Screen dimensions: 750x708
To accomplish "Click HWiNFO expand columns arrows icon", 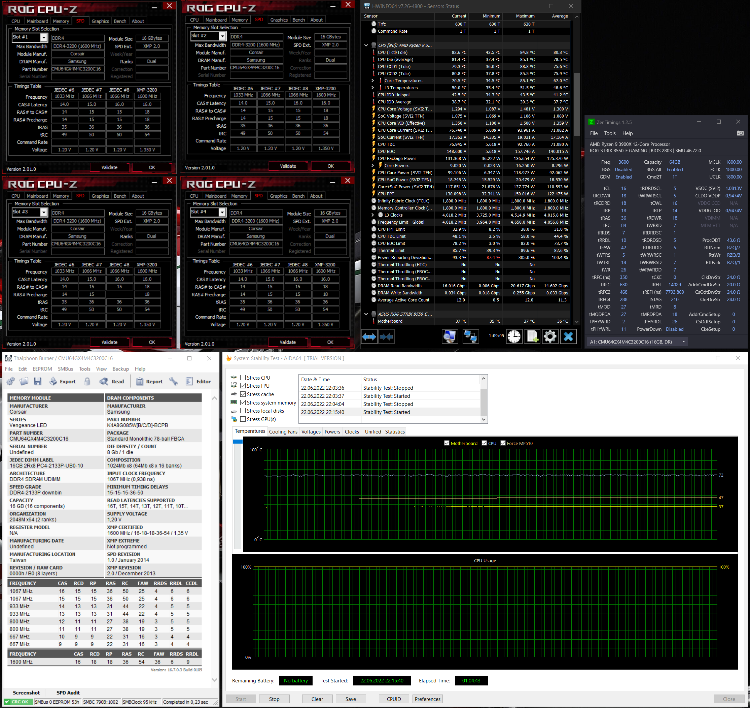I will [x=369, y=336].
